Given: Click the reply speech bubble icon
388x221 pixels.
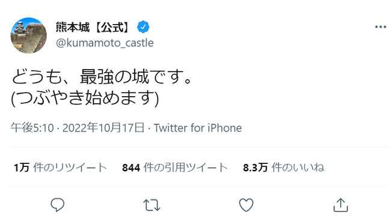Looking at the screenshot, I should pos(57,205).
